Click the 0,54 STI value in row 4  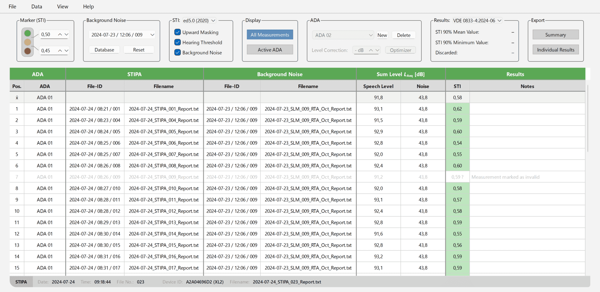pyautogui.click(x=457, y=143)
